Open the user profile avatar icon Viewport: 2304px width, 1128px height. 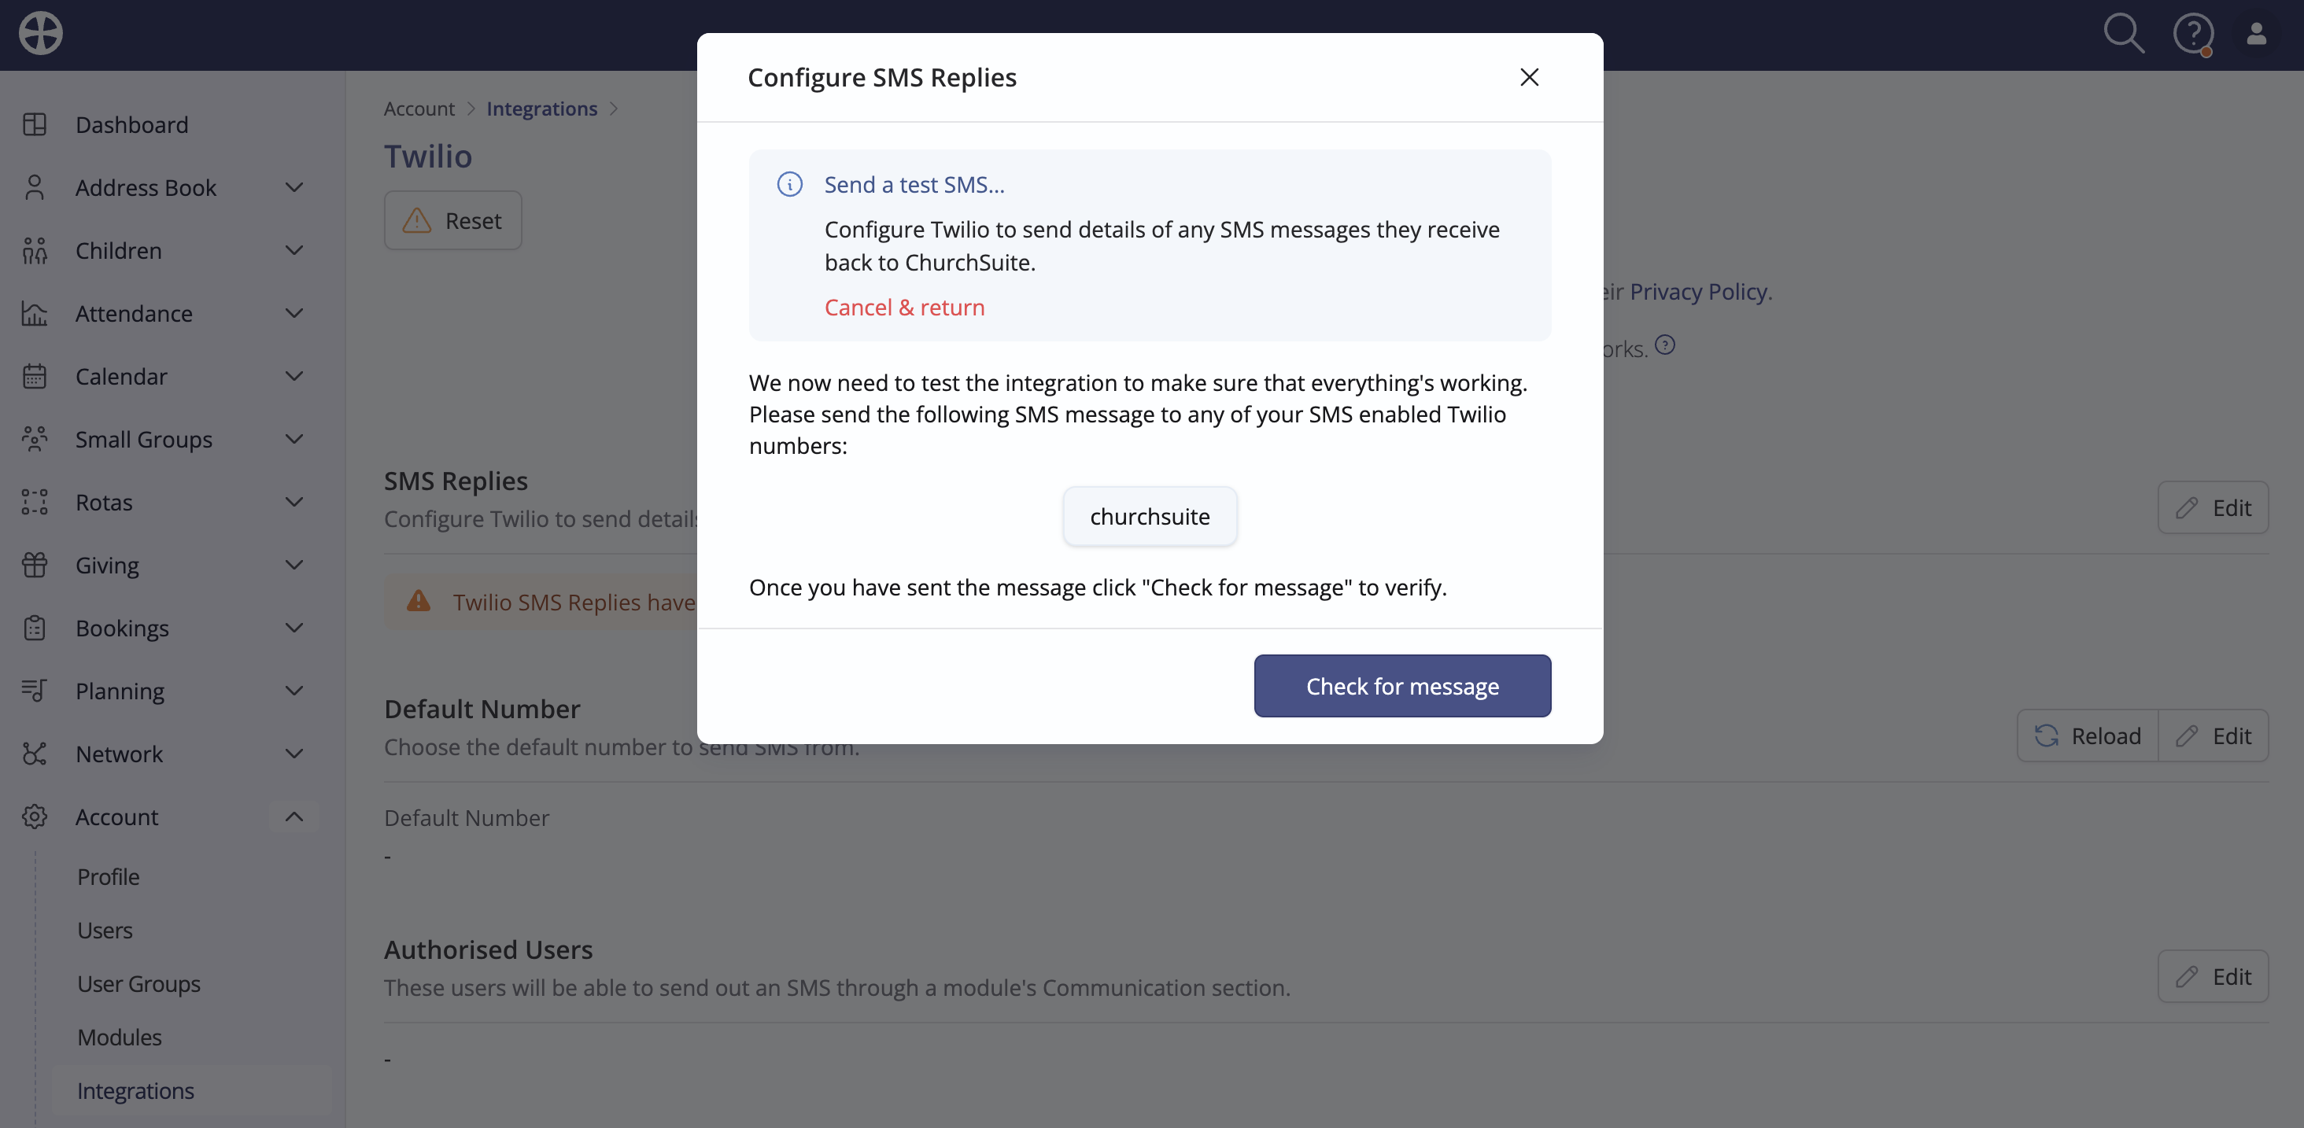2257,34
